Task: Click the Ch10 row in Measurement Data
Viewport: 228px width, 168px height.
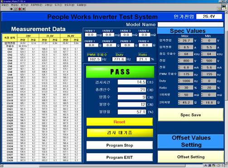Action: click(42, 77)
